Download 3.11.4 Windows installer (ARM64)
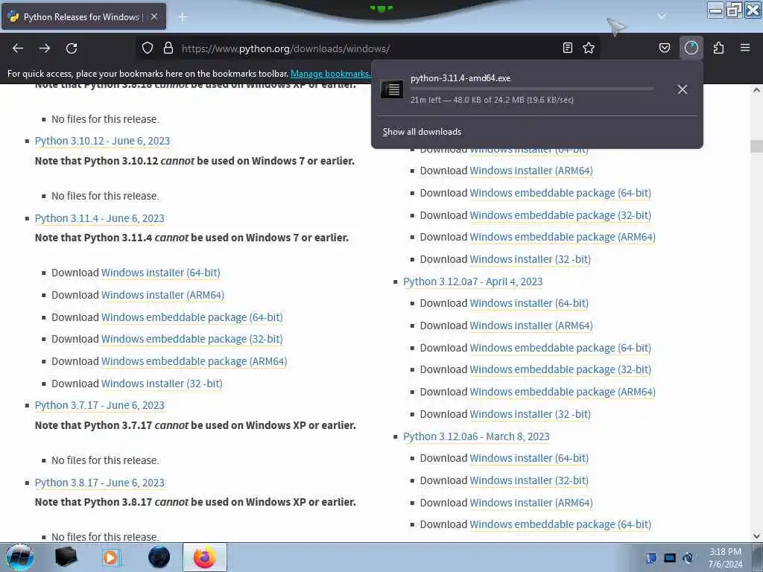Screen dimensions: 763x572 click(x=162, y=295)
